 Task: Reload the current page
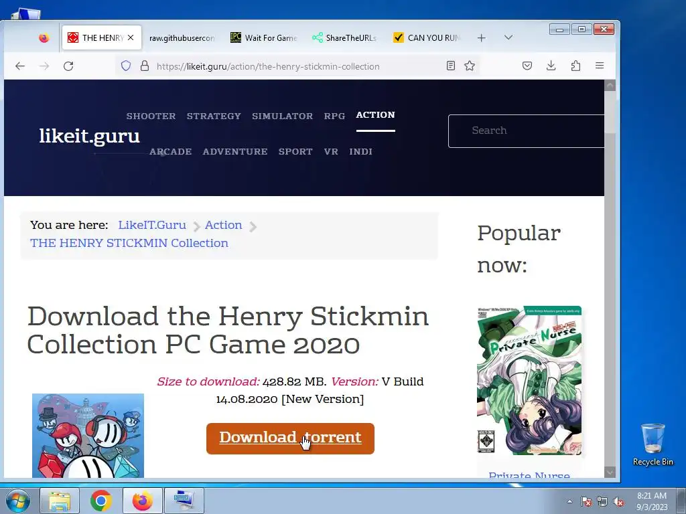(x=68, y=66)
